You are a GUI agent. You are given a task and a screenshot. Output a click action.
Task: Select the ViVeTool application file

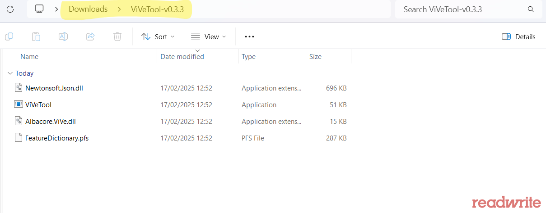pos(38,104)
